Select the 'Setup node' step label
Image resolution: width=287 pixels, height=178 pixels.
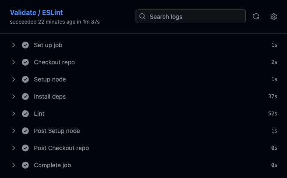50,79
